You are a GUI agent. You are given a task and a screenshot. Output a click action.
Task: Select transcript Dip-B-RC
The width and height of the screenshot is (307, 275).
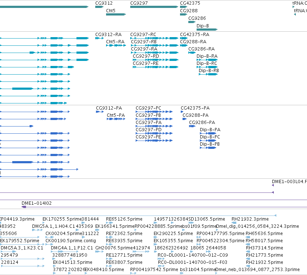207,67
